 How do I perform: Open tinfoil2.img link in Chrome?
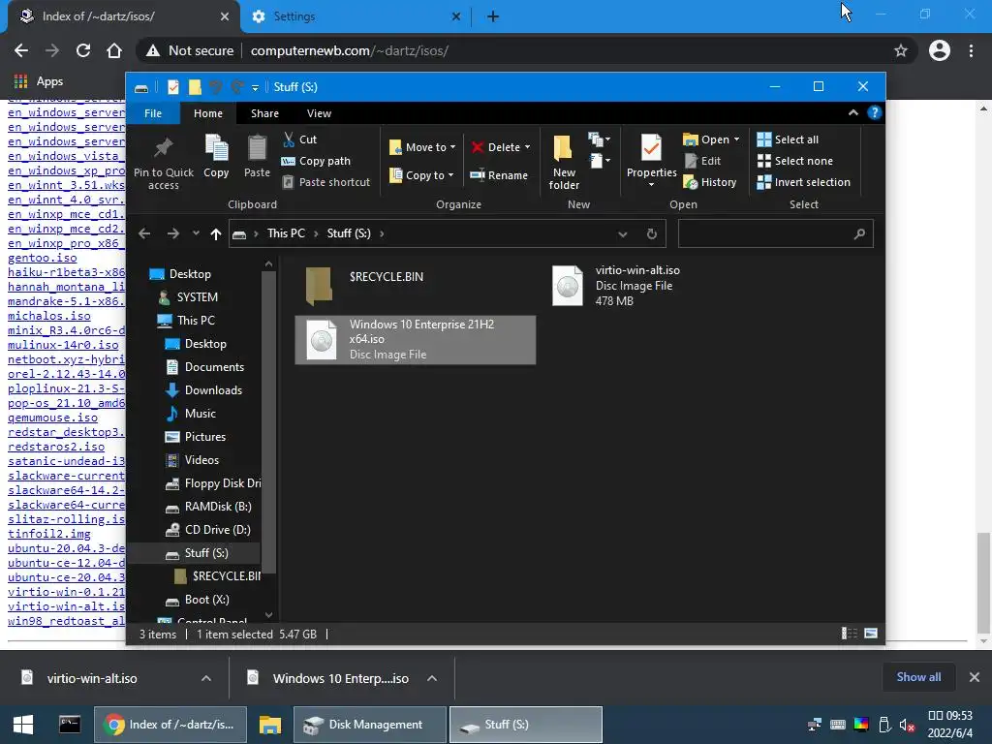coord(48,534)
